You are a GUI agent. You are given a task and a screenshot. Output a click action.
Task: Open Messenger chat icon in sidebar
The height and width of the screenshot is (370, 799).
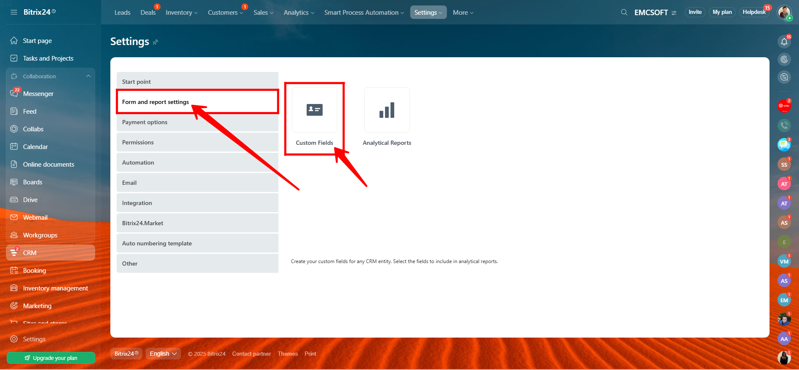pos(14,93)
